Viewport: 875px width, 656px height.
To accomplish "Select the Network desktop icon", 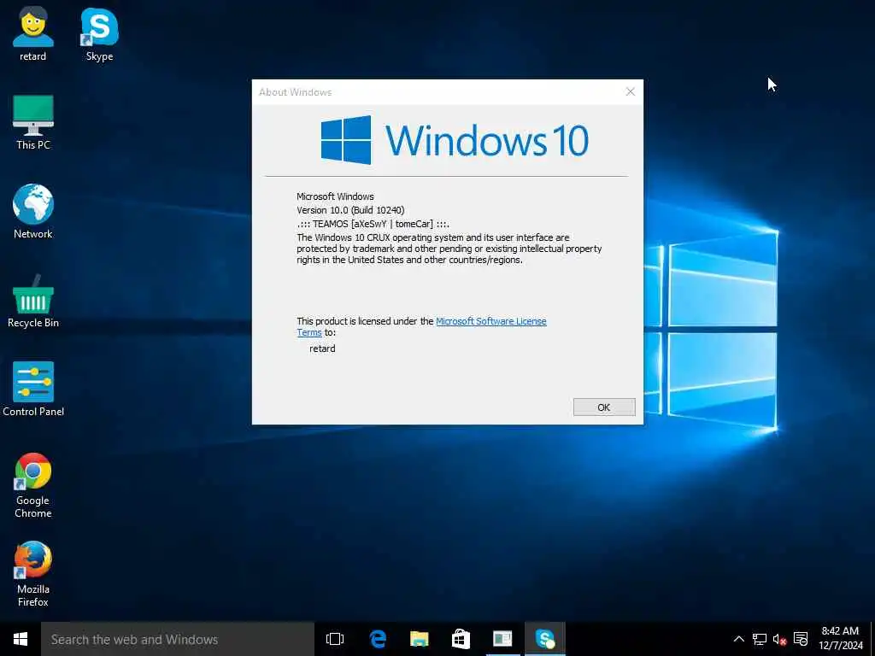I will (33, 212).
